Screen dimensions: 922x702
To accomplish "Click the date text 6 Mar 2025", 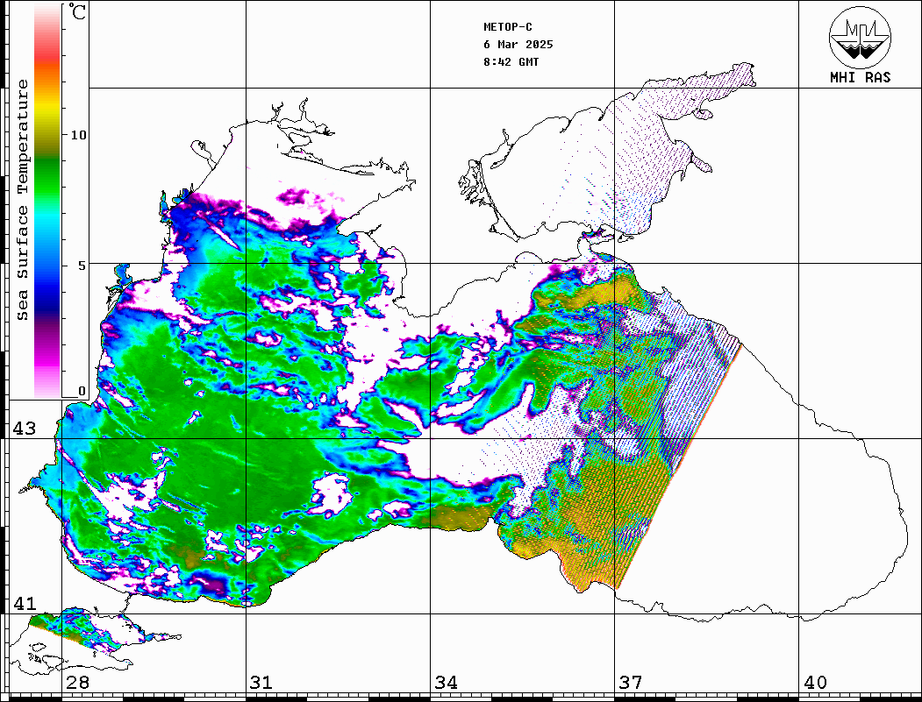I will point(518,45).
